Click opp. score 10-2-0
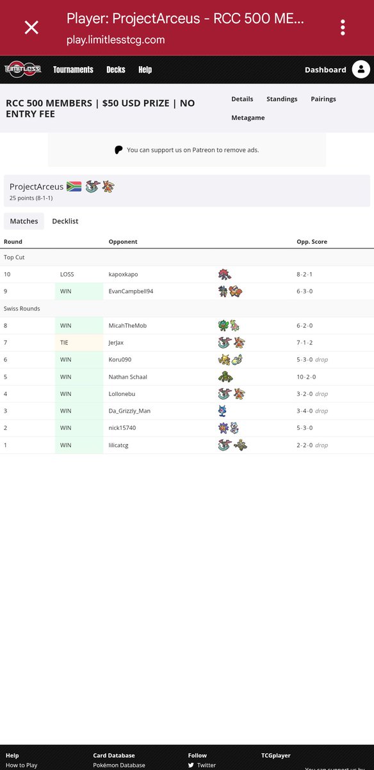Viewport: 374px width, 770px height. point(306,377)
